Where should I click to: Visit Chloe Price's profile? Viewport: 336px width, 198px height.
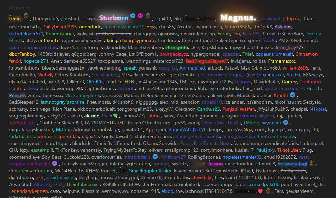coord(213,123)
